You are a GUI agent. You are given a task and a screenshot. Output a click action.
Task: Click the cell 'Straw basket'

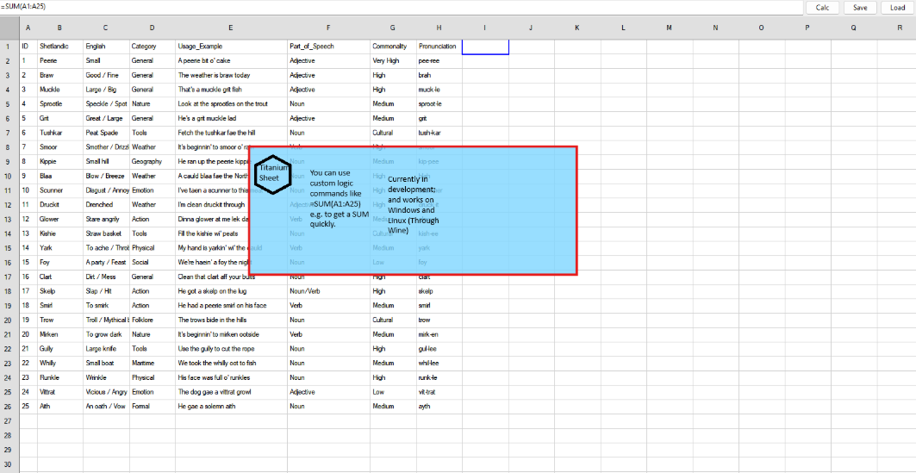106,233
